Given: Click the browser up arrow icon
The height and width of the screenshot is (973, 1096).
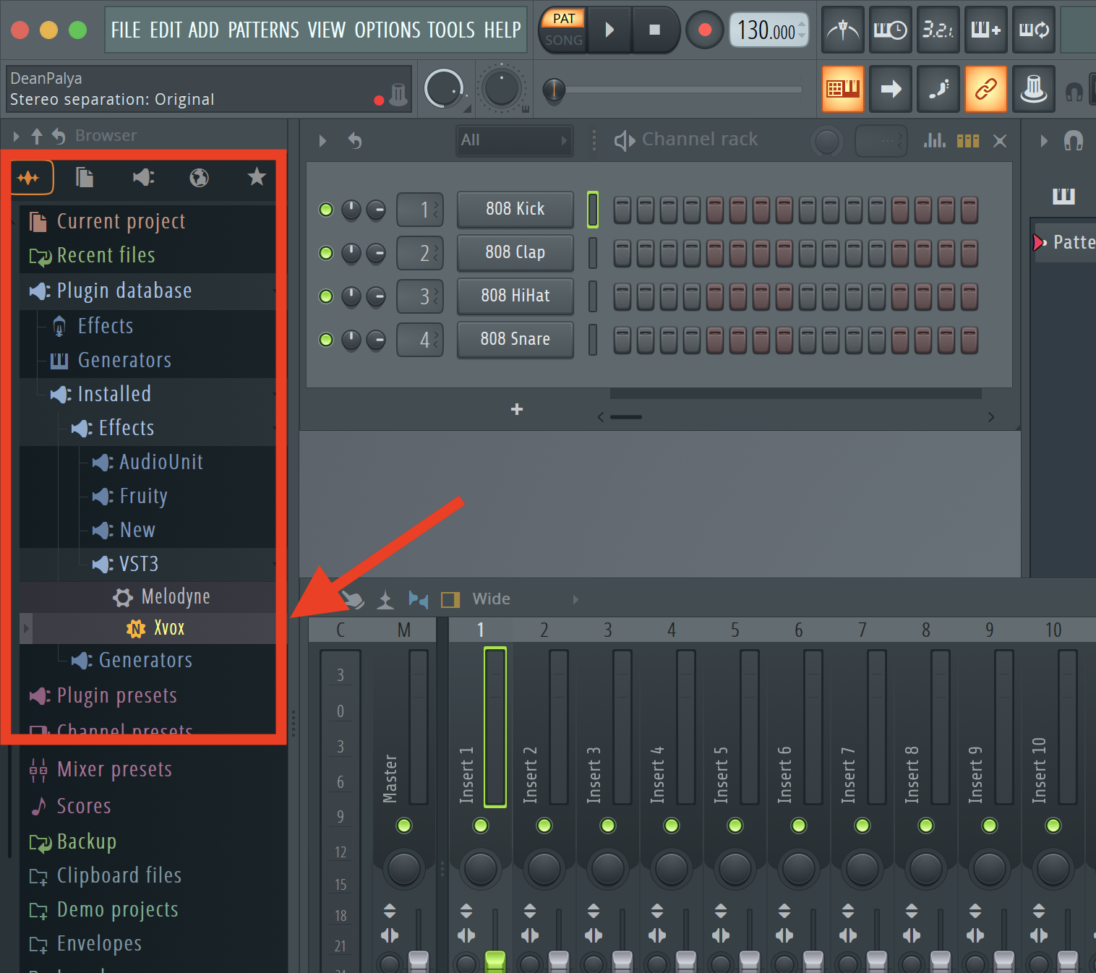Looking at the screenshot, I should [x=37, y=135].
